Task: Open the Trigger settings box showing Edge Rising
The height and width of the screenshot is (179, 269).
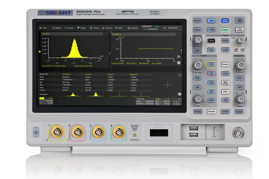Action: click(x=162, y=101)
